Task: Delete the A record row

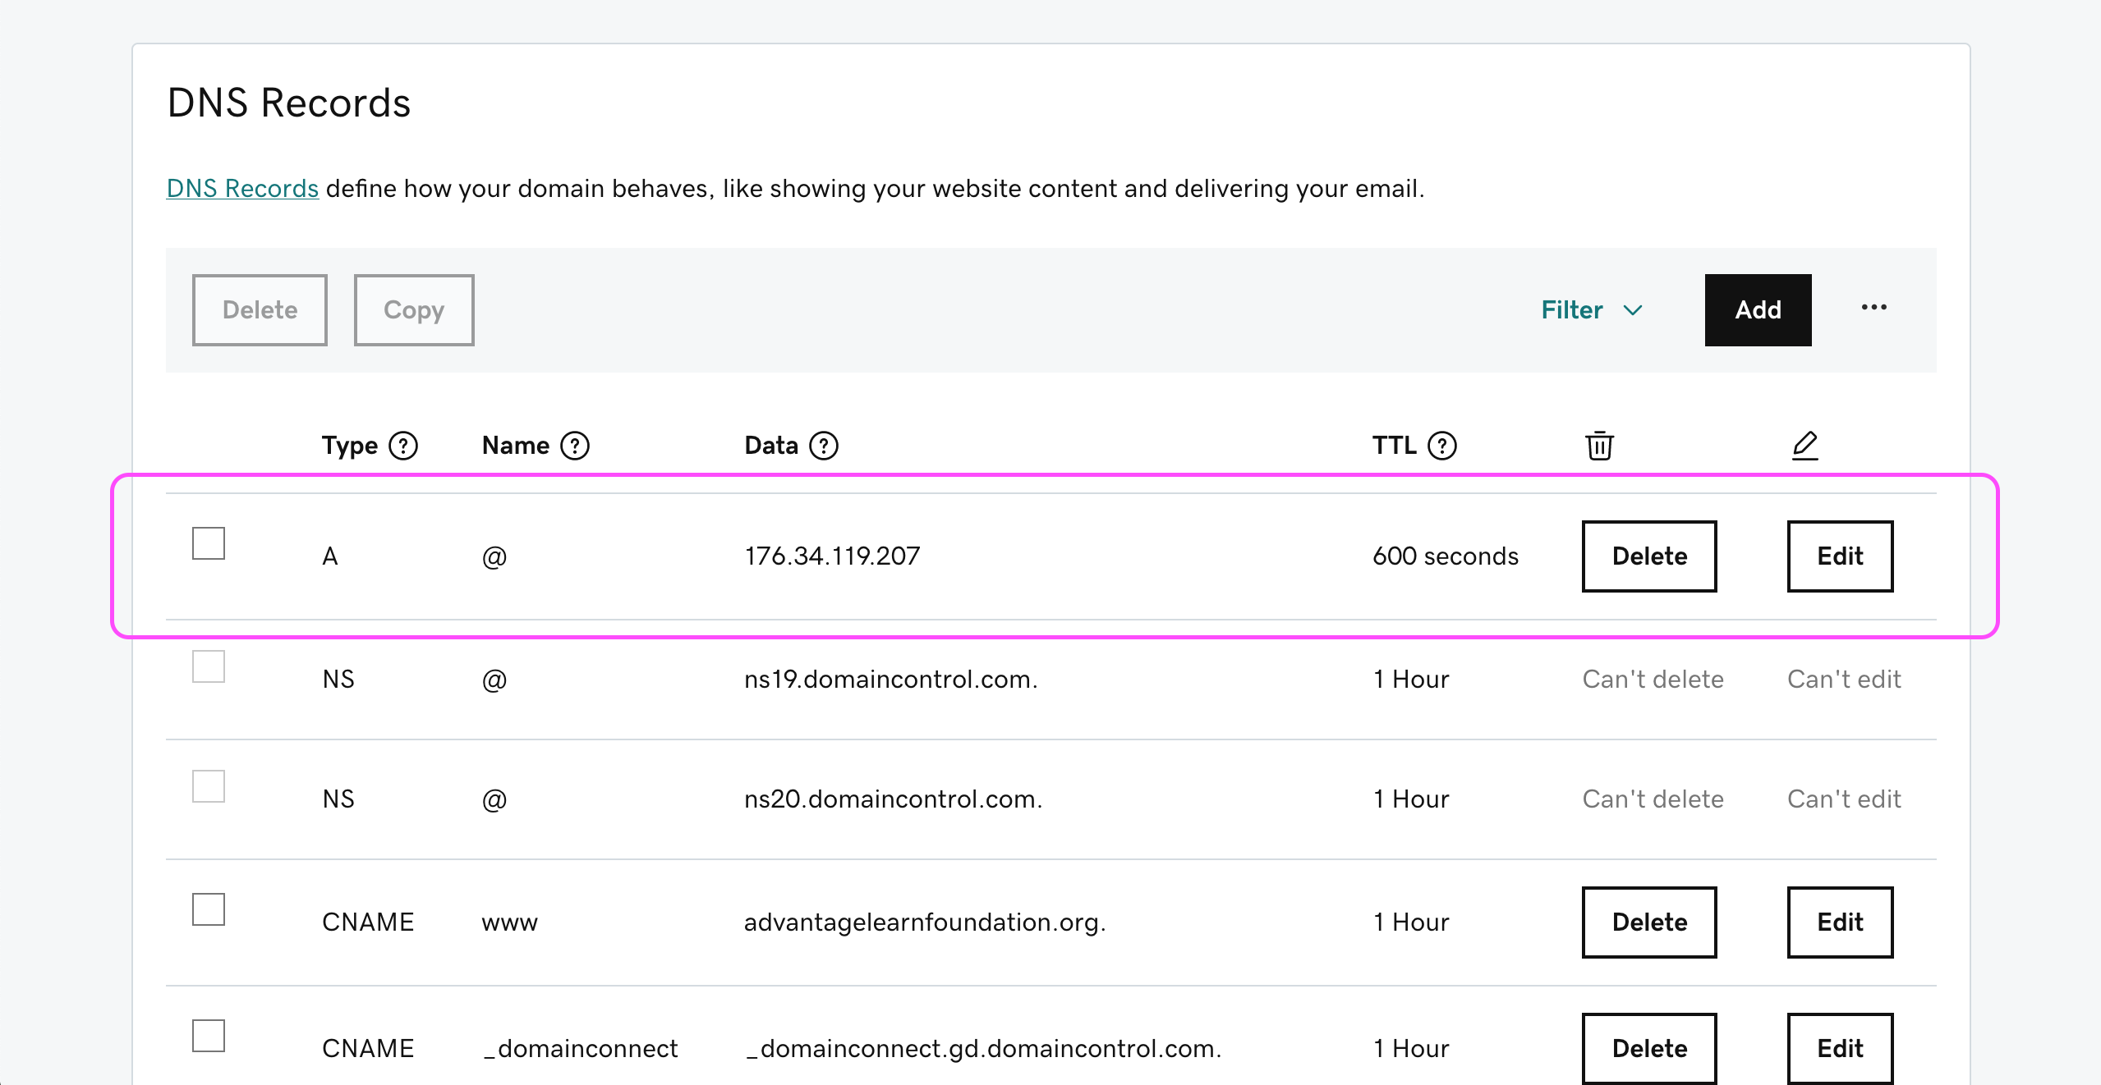Action: click(1649, 556)
